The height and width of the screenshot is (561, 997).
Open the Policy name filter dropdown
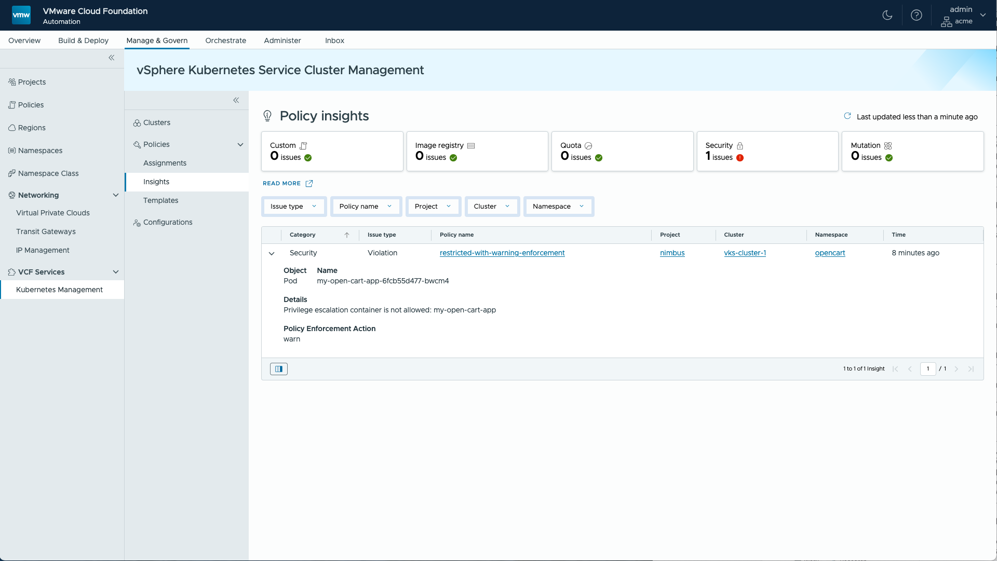[x=366, y=207]
